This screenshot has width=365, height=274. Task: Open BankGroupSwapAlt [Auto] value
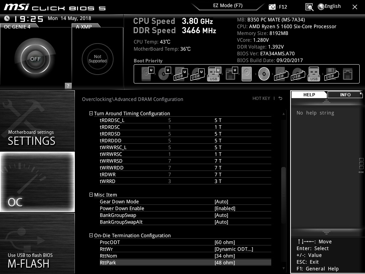(221, 222)
